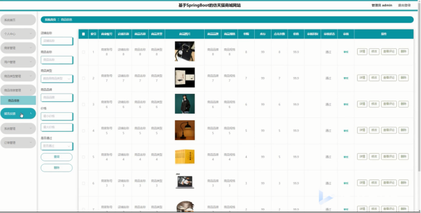Expand the 商品类型管理 sidebar section
Screen dimensions: 421x213
pos(18,76)
